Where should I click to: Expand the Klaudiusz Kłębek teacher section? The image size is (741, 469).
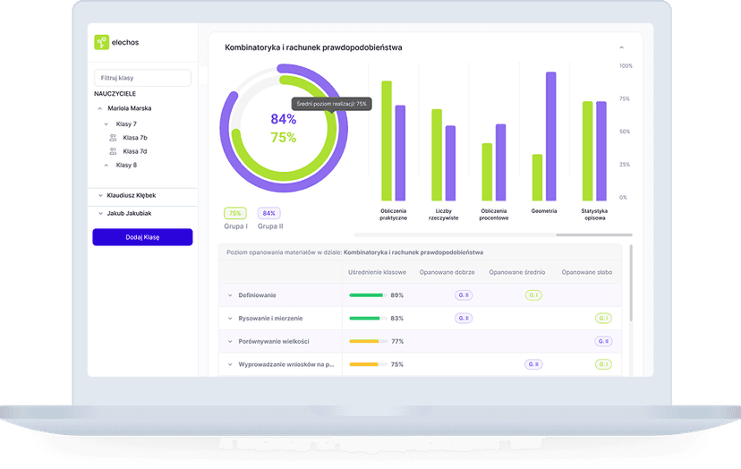(x=99, y=195)
